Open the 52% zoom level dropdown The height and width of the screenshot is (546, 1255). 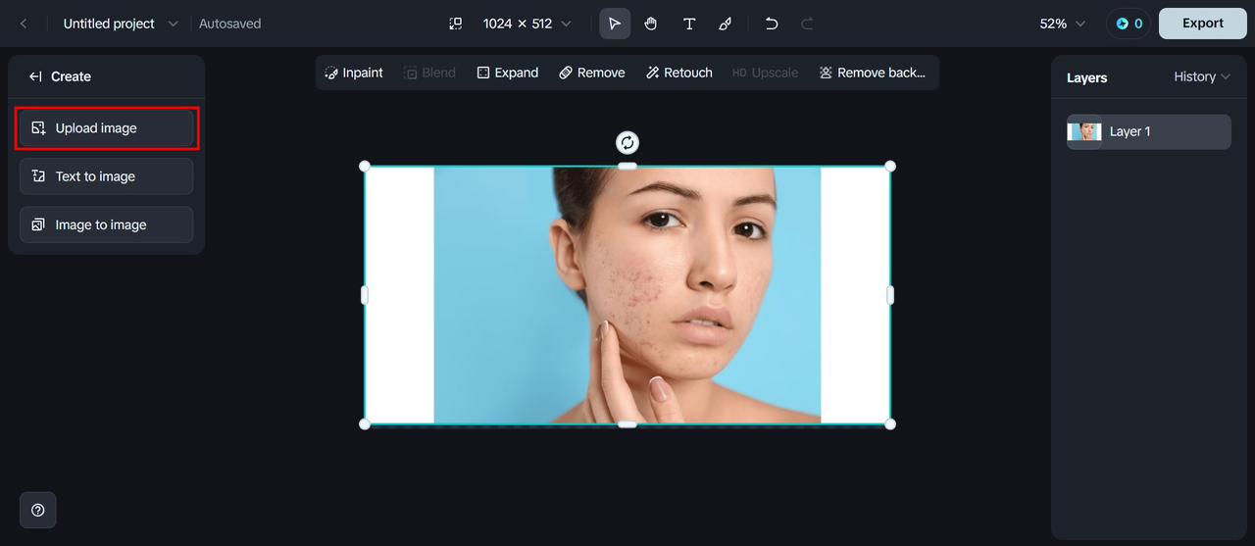coord(1063,24)
